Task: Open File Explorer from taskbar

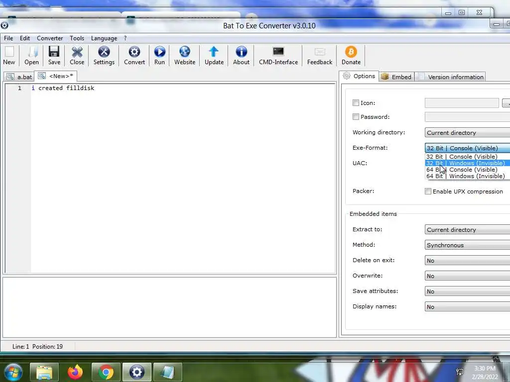Action: click(44, 372)
